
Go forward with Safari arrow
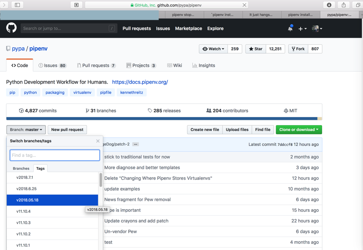(x=4, y=5)
